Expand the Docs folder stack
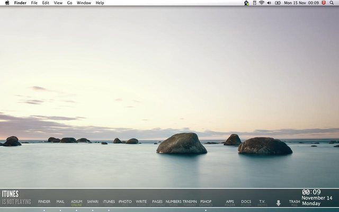This screenshot has width=339, height=212. pos(246,202)
